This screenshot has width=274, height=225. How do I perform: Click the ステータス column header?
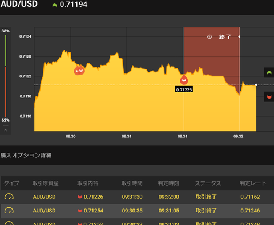click(x=208, y=183)
